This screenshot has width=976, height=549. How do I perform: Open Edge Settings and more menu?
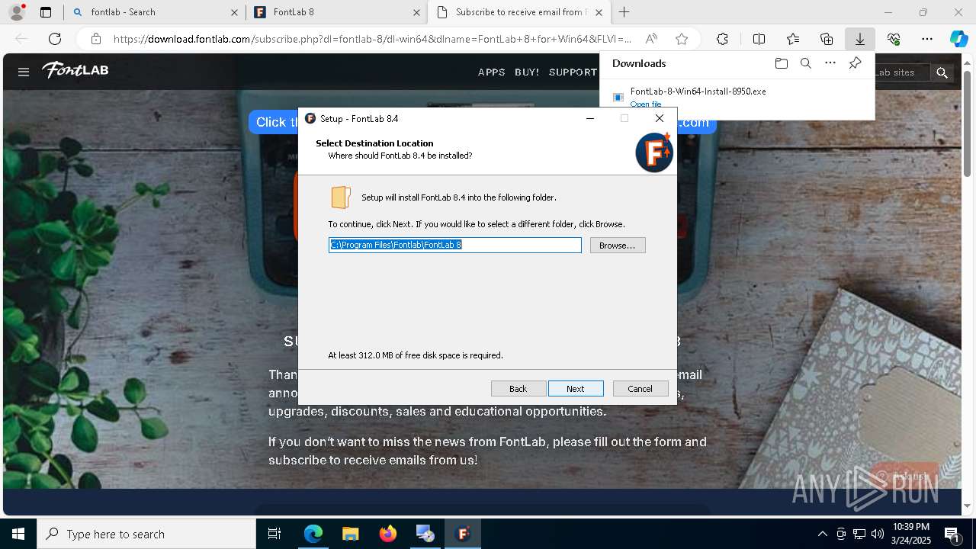point(927,39)
